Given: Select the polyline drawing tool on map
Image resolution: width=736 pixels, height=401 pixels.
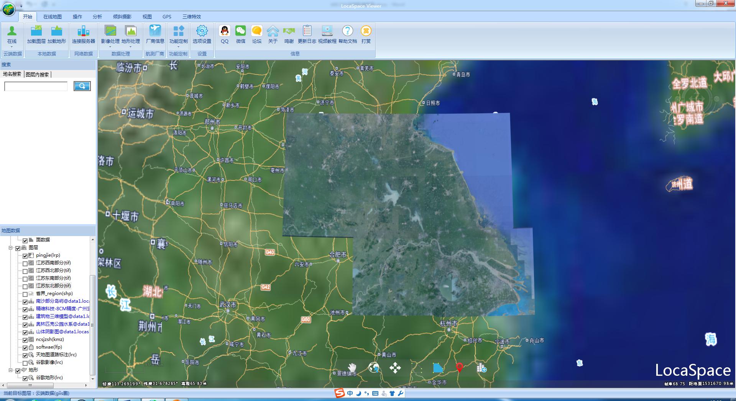Looking at the screenshot, I should pyautogui.click(x=417, y=368).
